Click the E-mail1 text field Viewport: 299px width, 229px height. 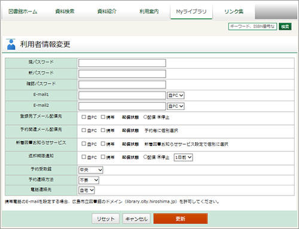122,96
